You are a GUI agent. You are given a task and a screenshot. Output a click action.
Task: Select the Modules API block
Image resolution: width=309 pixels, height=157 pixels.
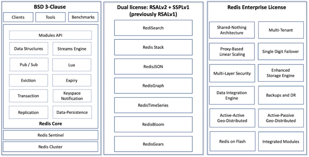(51, 35)
